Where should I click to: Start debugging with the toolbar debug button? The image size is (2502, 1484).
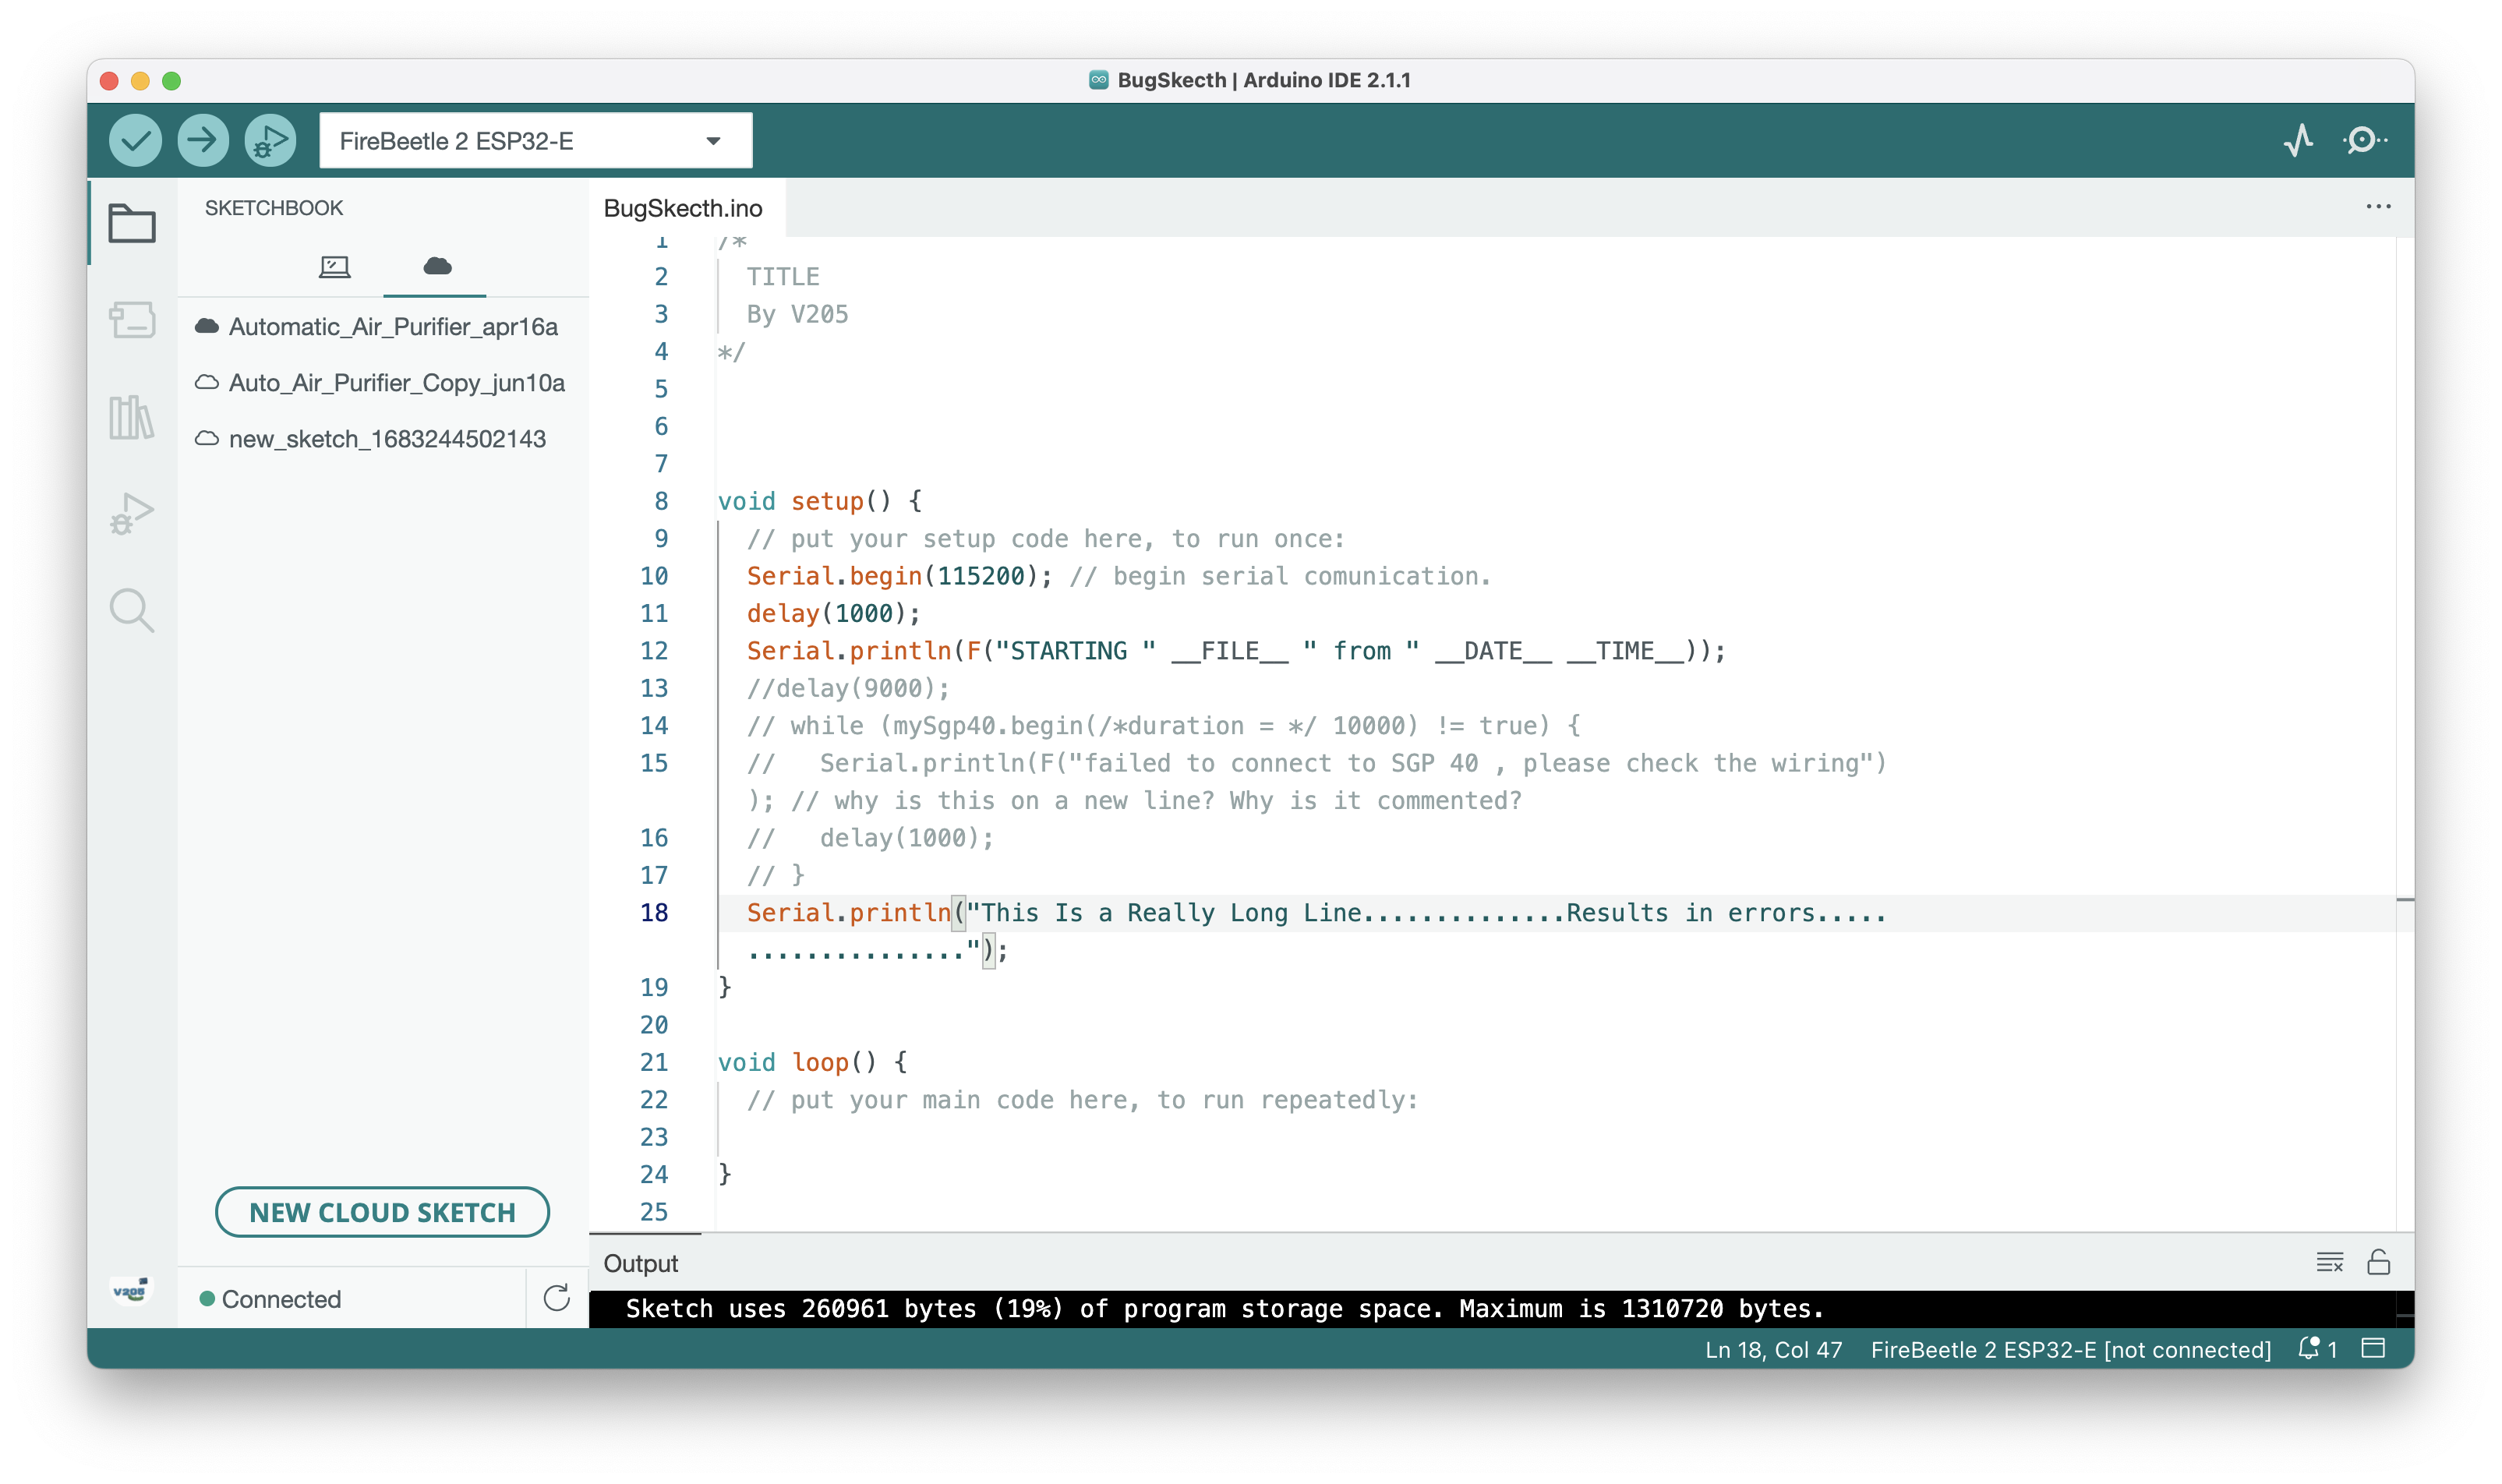(x=270, y=140)
